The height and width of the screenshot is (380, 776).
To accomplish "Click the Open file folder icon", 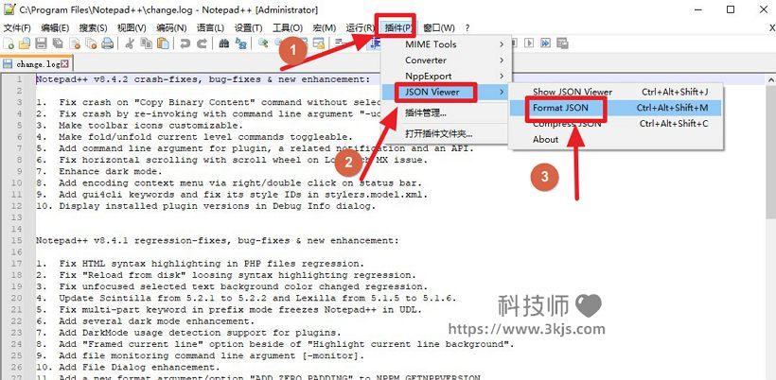I will 25,44.
